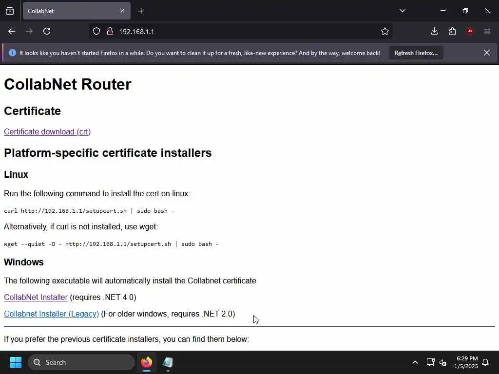
Task: Click the Windows section heading
Action: 23,262
